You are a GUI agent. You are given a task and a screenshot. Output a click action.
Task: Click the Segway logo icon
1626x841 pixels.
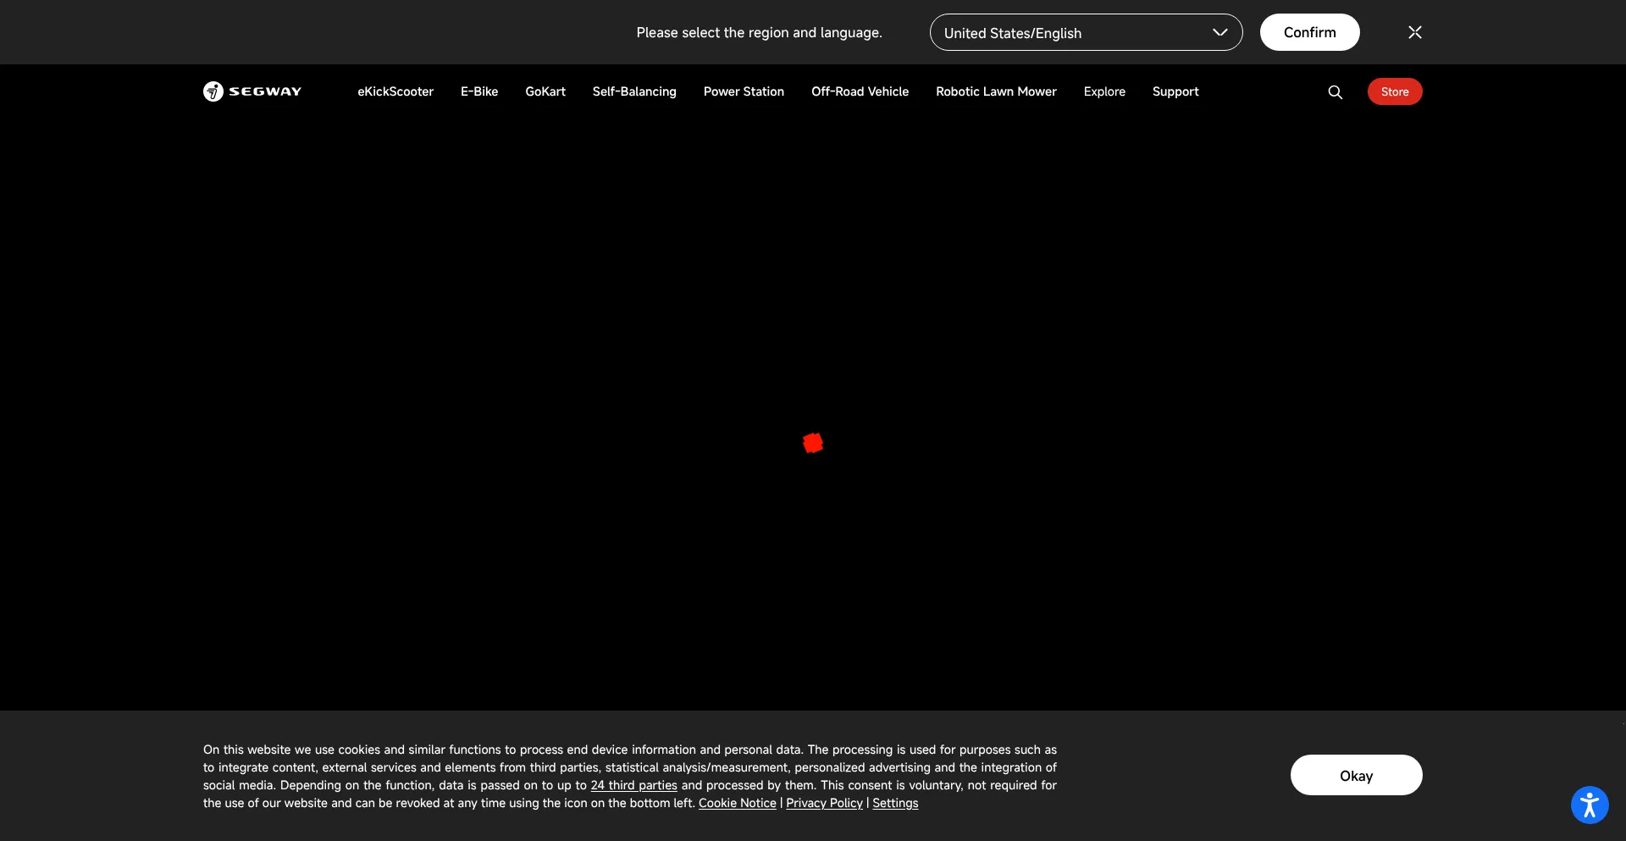click(213, 91)
